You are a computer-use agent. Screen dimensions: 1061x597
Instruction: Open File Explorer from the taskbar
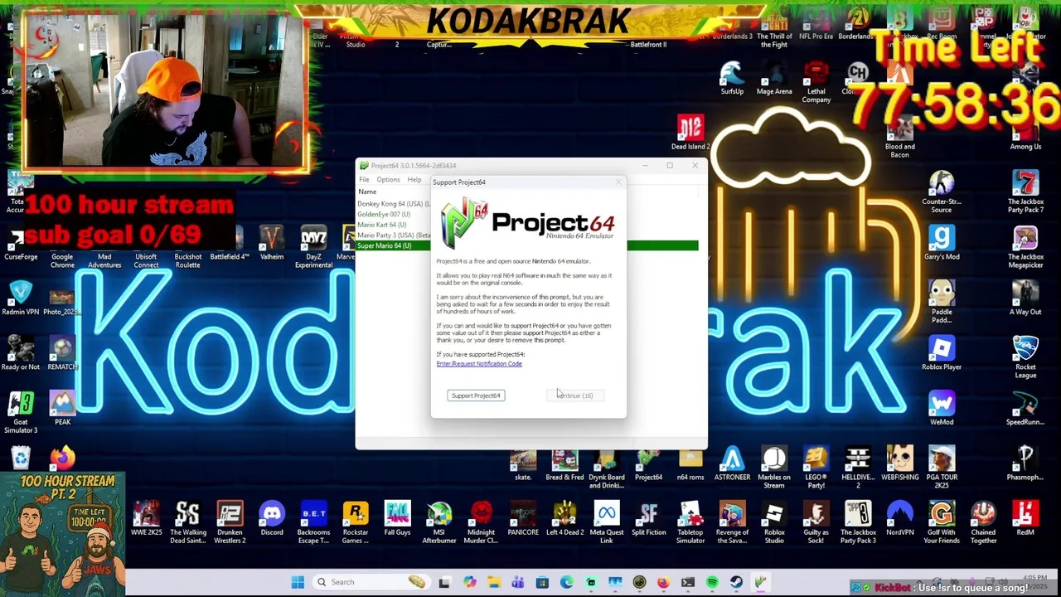click(x=494, y=582)
